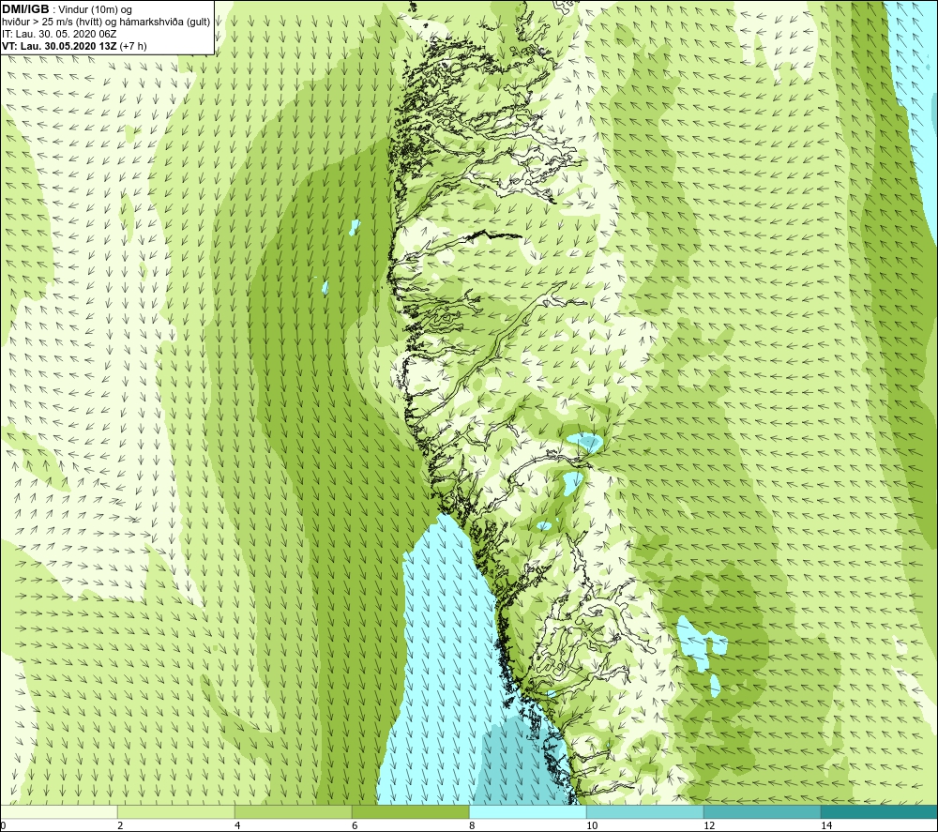Click the 'IT: Lau. 30. 05. 2020 06Z' line
This screenshot has width=938, height=832.
pyautogui.click(x=59, y=34)
